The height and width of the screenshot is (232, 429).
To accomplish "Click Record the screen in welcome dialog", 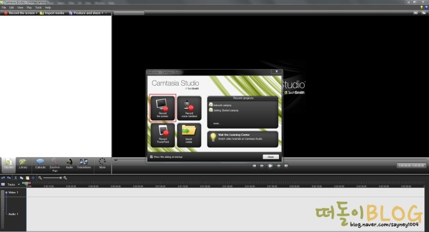I will tap(162, 108).
